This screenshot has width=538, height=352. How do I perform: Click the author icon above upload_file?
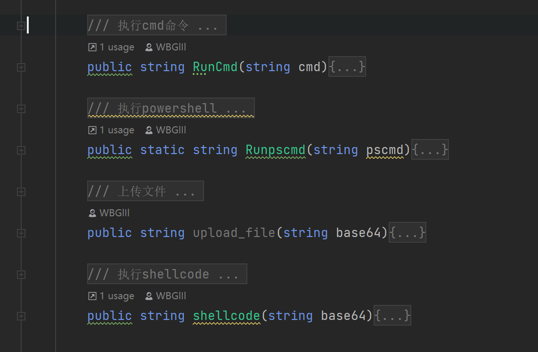click(92, 213)
